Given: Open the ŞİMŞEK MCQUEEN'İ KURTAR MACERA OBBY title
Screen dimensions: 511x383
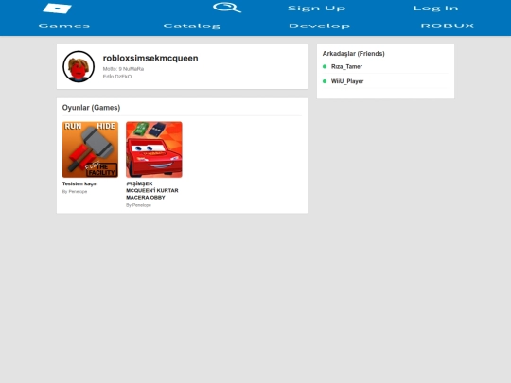Looking at the screenshot, I should point(152,190).
